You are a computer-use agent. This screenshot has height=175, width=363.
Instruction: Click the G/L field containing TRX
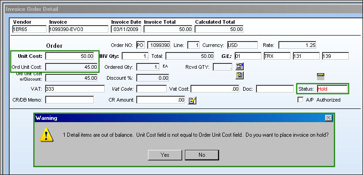point(277,56)
